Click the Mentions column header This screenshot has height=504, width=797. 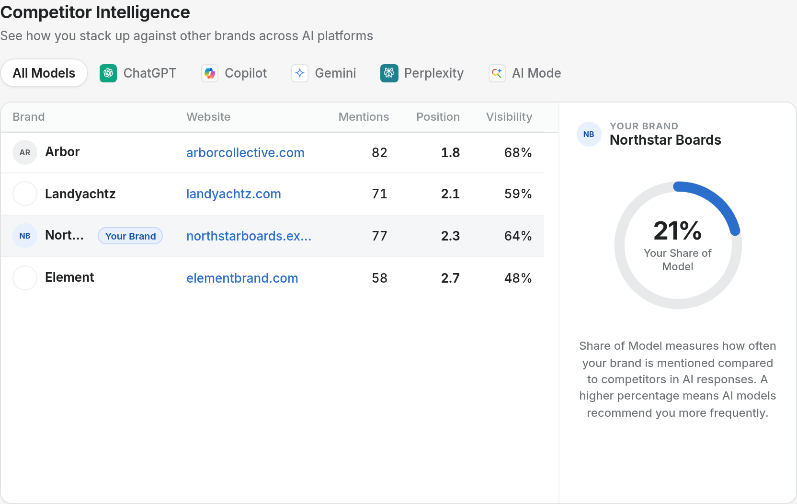(364, 117)
